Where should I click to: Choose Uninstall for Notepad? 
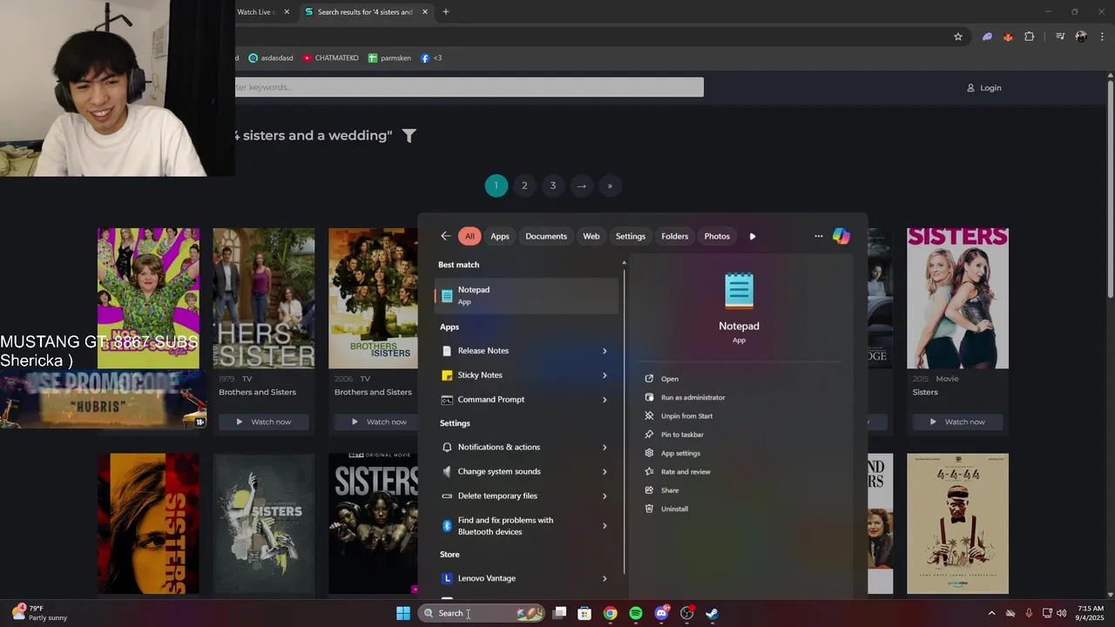[674, 509]
